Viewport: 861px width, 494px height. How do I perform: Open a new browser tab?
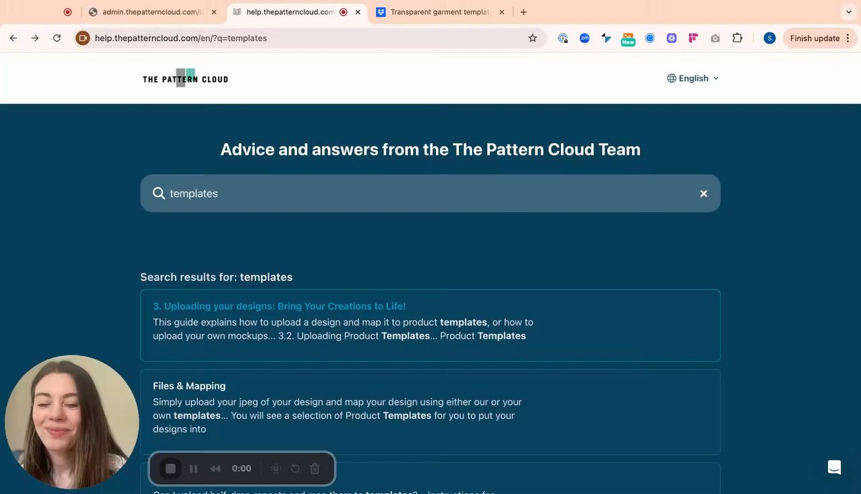[523, 12]
